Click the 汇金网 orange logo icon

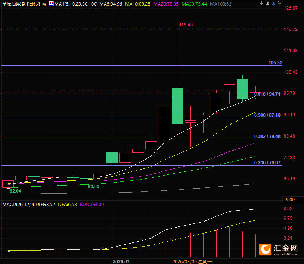(x=266, y=249)
